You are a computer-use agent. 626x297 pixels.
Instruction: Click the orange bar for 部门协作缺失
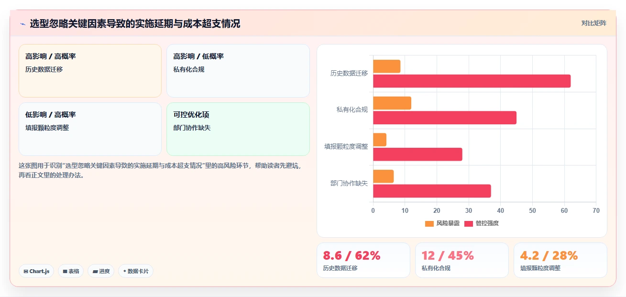[383, 176]
